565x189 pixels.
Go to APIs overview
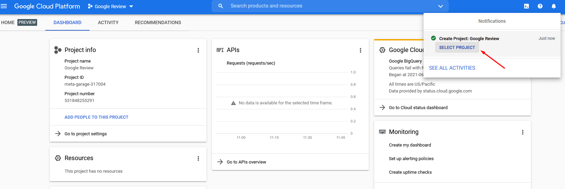point(247,162)
